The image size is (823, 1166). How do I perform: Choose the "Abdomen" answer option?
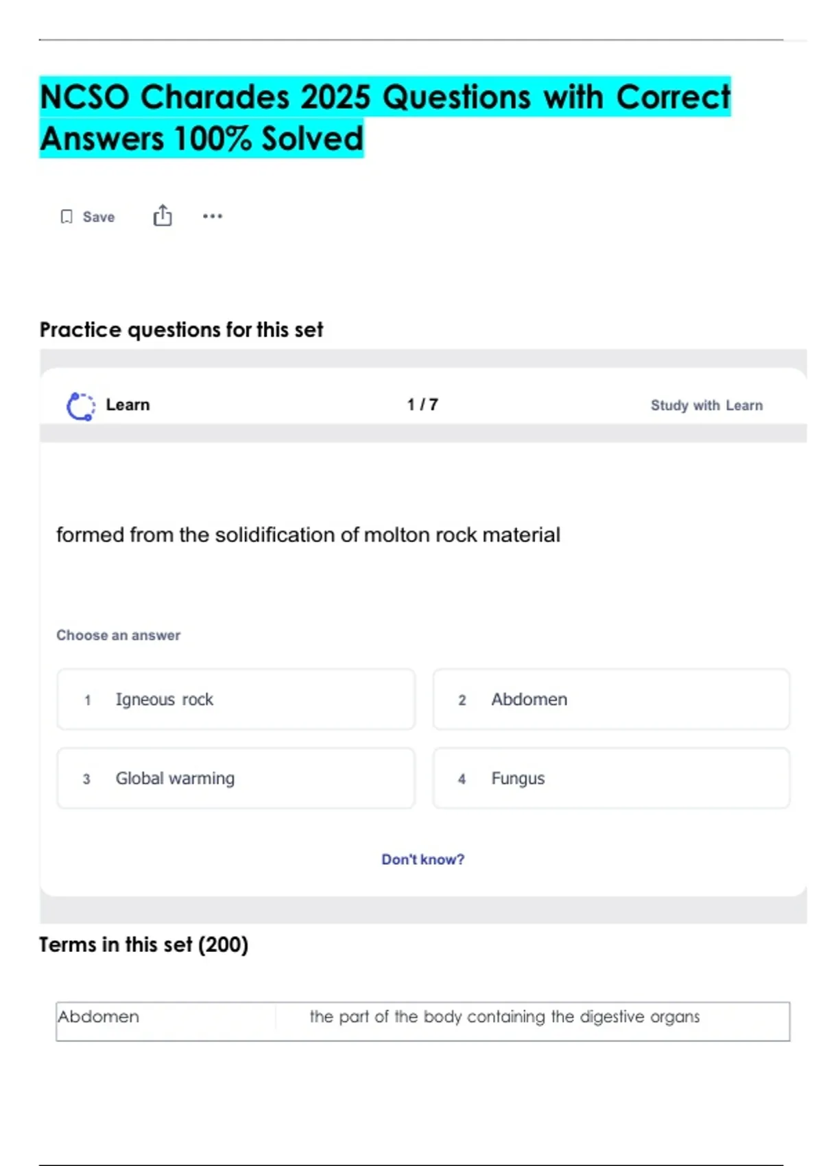coord(610,700)
